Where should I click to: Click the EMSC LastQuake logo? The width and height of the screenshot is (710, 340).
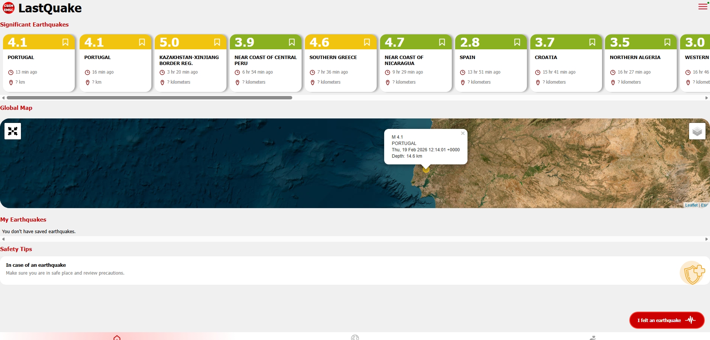[9, 8]
